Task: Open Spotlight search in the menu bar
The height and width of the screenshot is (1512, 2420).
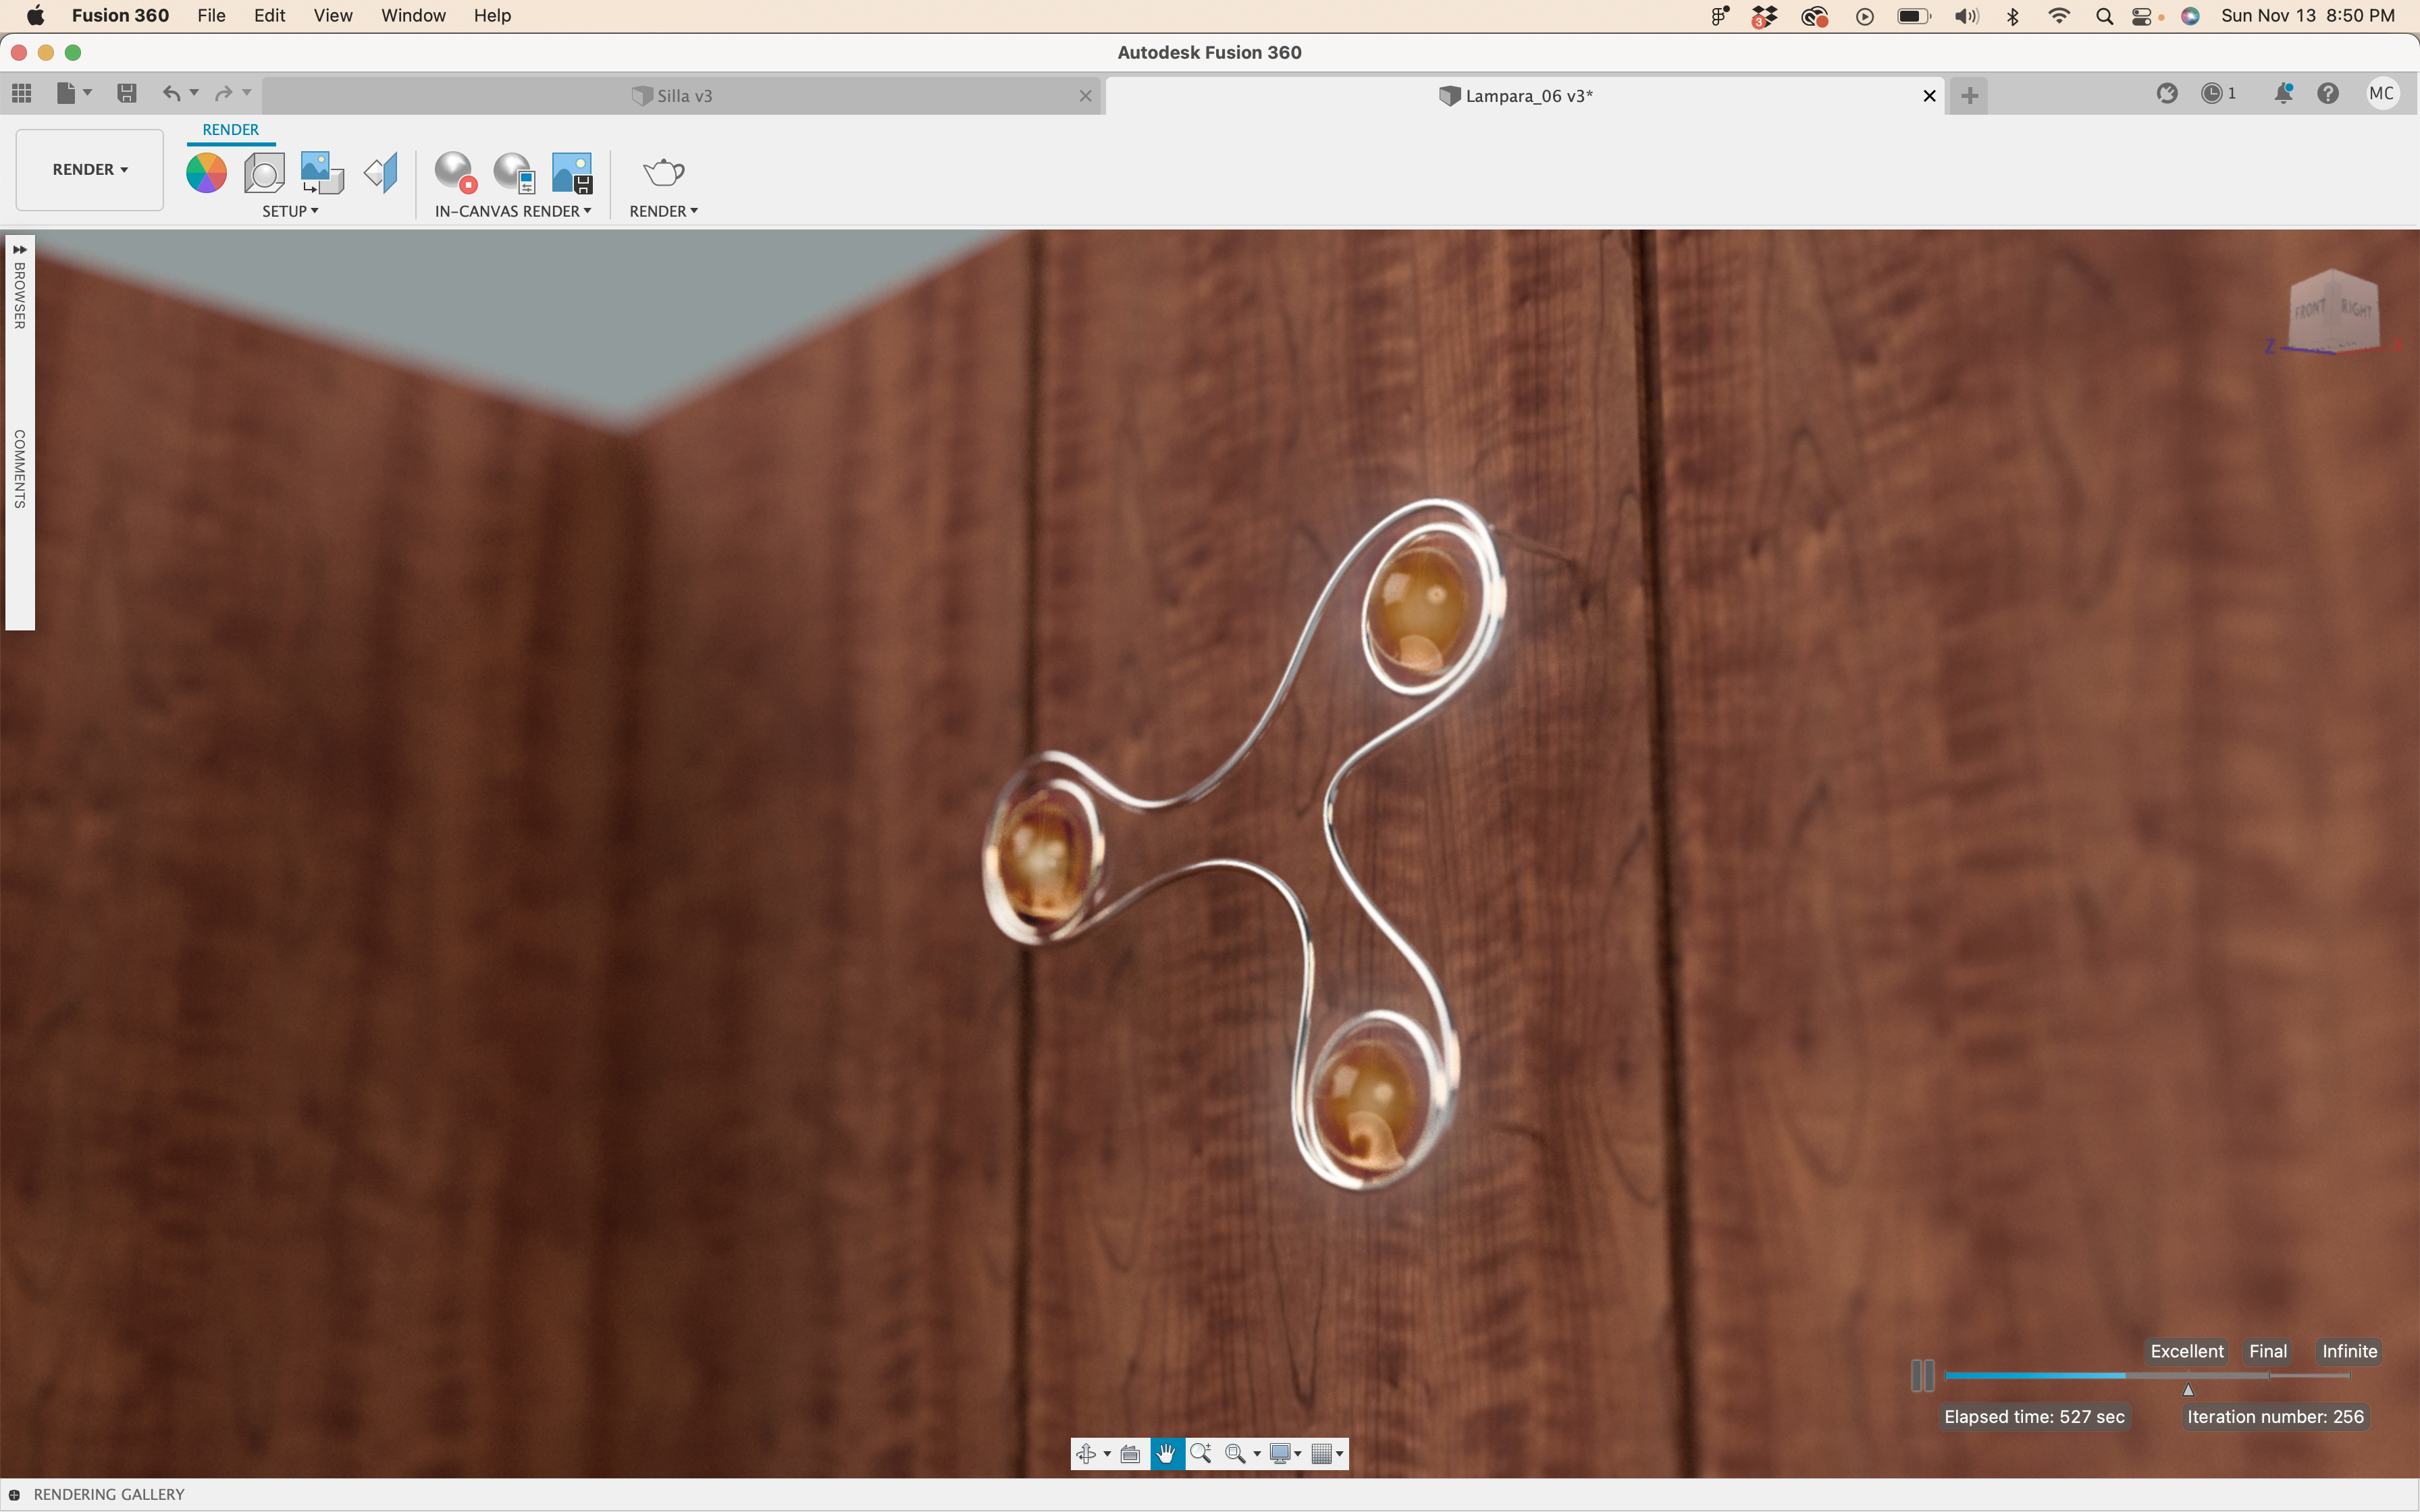Action: tap(2104, 16)
